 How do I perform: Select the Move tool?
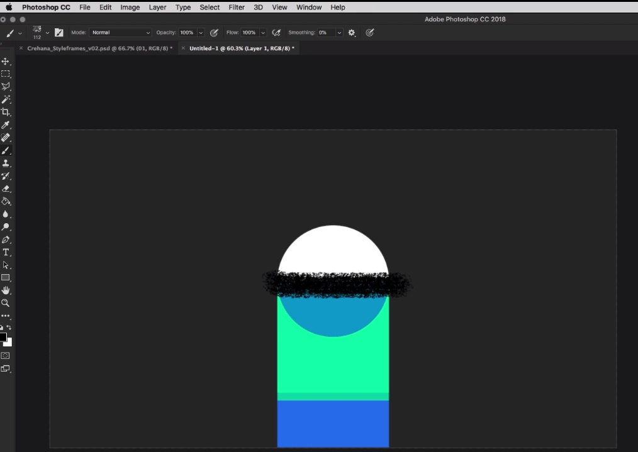click(6, 62)
